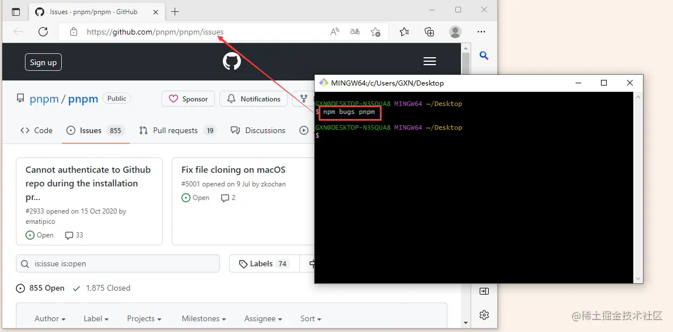Click the Notifications button
Viewport: 673px width, 332px height.
(253, 99)
